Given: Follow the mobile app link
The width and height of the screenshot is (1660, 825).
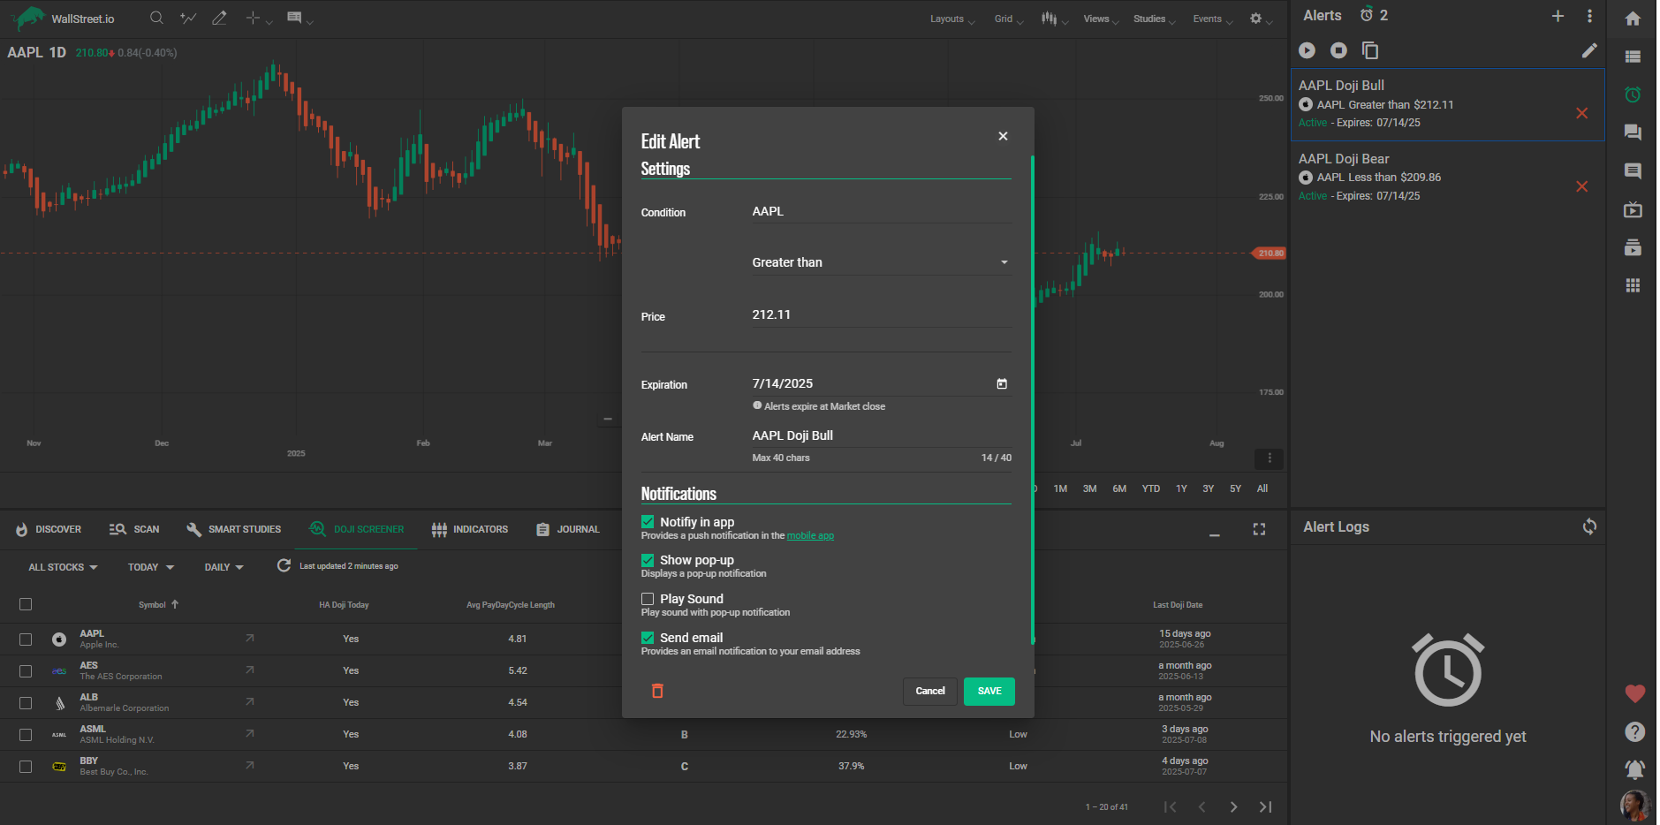Looking at the screenshot, I should tap(810, 535).
